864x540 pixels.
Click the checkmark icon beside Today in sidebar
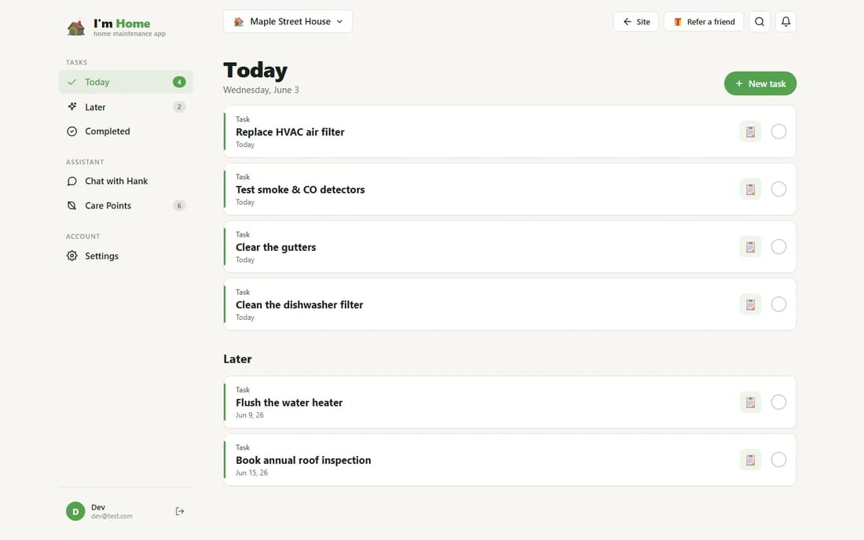(71, 83)
